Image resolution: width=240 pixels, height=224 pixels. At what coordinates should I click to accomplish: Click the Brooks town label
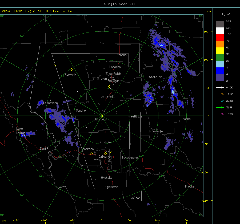[x=190, y=186]
